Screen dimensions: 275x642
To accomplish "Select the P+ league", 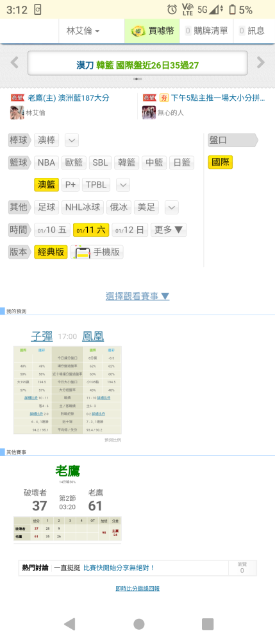I will pos(71,185).
